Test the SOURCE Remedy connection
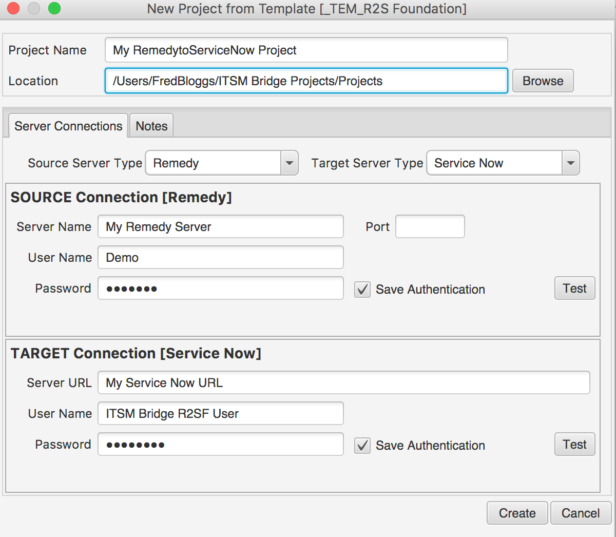616x537 pixels. point(574,288)
